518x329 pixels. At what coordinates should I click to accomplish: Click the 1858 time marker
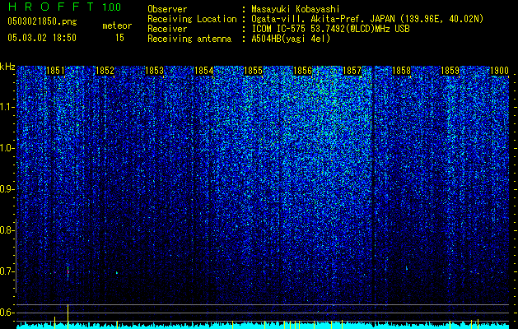pyautogui.click(x=401, y=71)
